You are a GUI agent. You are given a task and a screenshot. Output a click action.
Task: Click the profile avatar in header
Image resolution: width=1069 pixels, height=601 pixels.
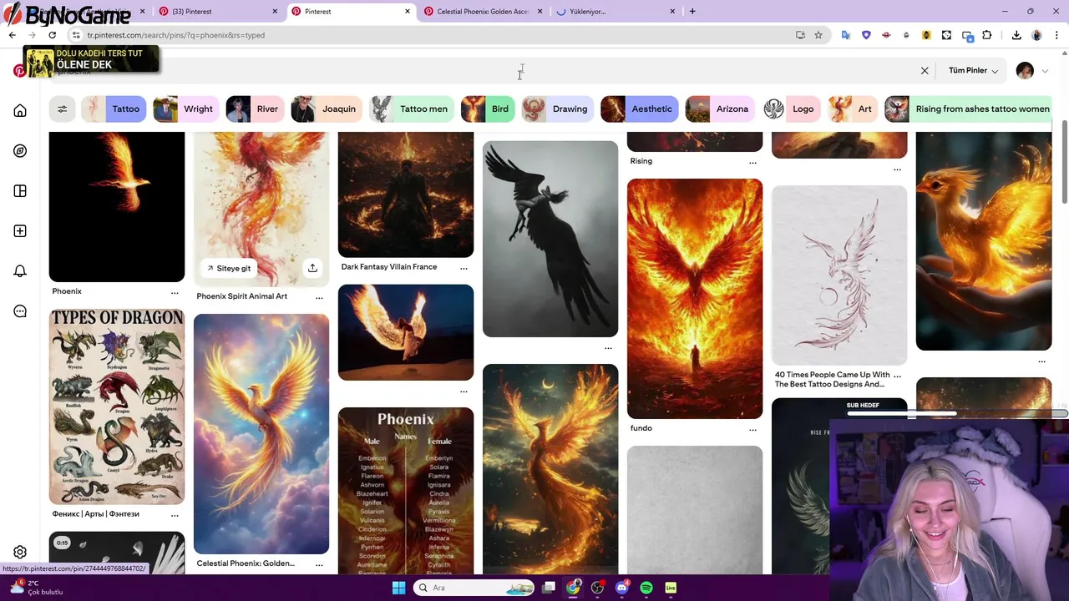pyautogui.click(x=1025, y=71)
